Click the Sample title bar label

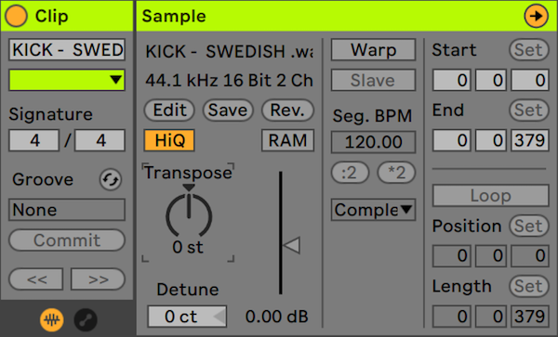point(174,17)
